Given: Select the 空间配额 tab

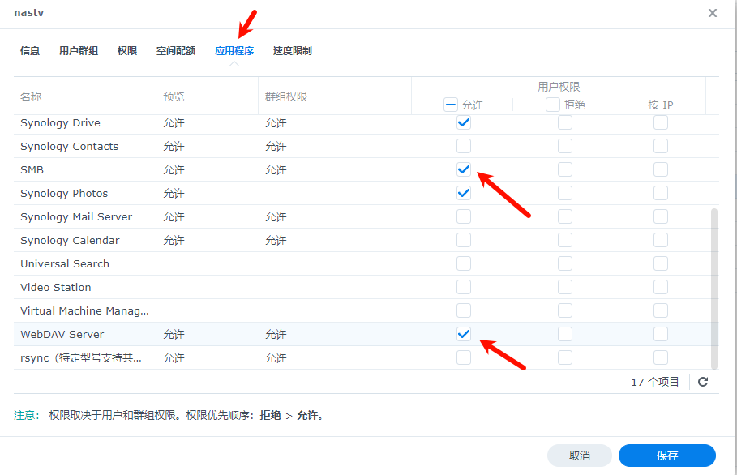Looking at the screenshot, I should pyautogui.click(x=176, y=51).
